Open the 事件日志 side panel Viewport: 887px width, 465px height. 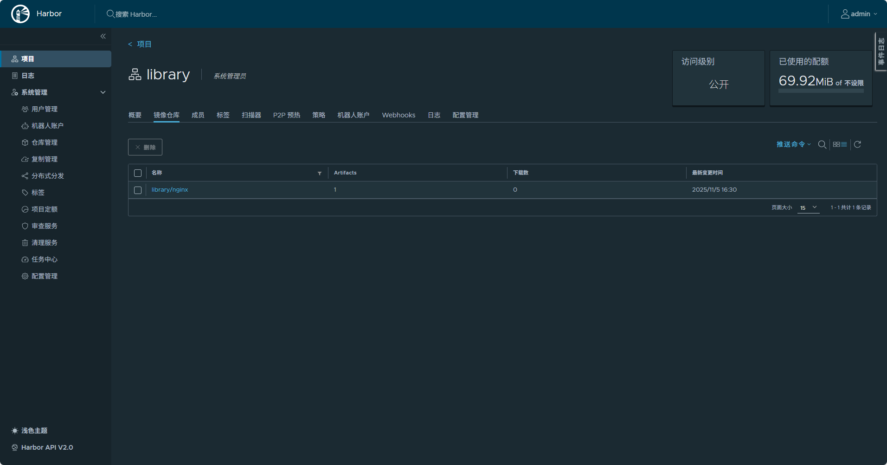point(881,51)
